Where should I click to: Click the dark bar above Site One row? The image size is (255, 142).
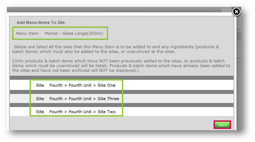[x=122, y=78]
